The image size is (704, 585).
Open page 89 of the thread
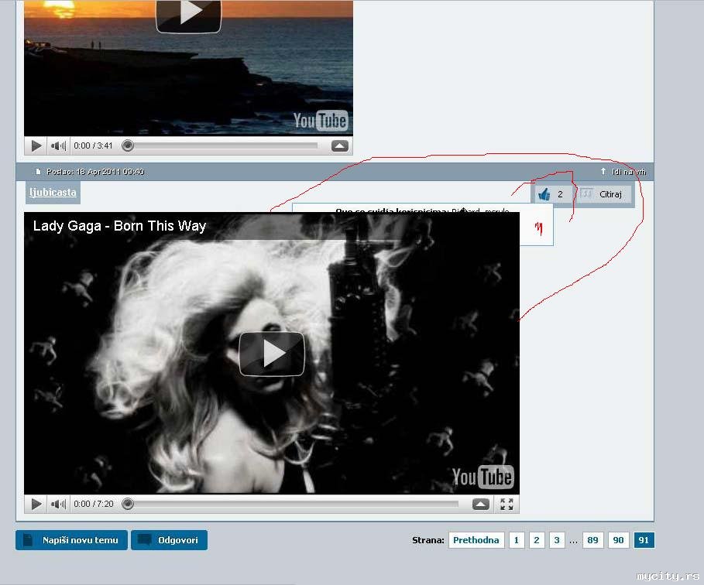pyautogui.click(x=592, y=540)
